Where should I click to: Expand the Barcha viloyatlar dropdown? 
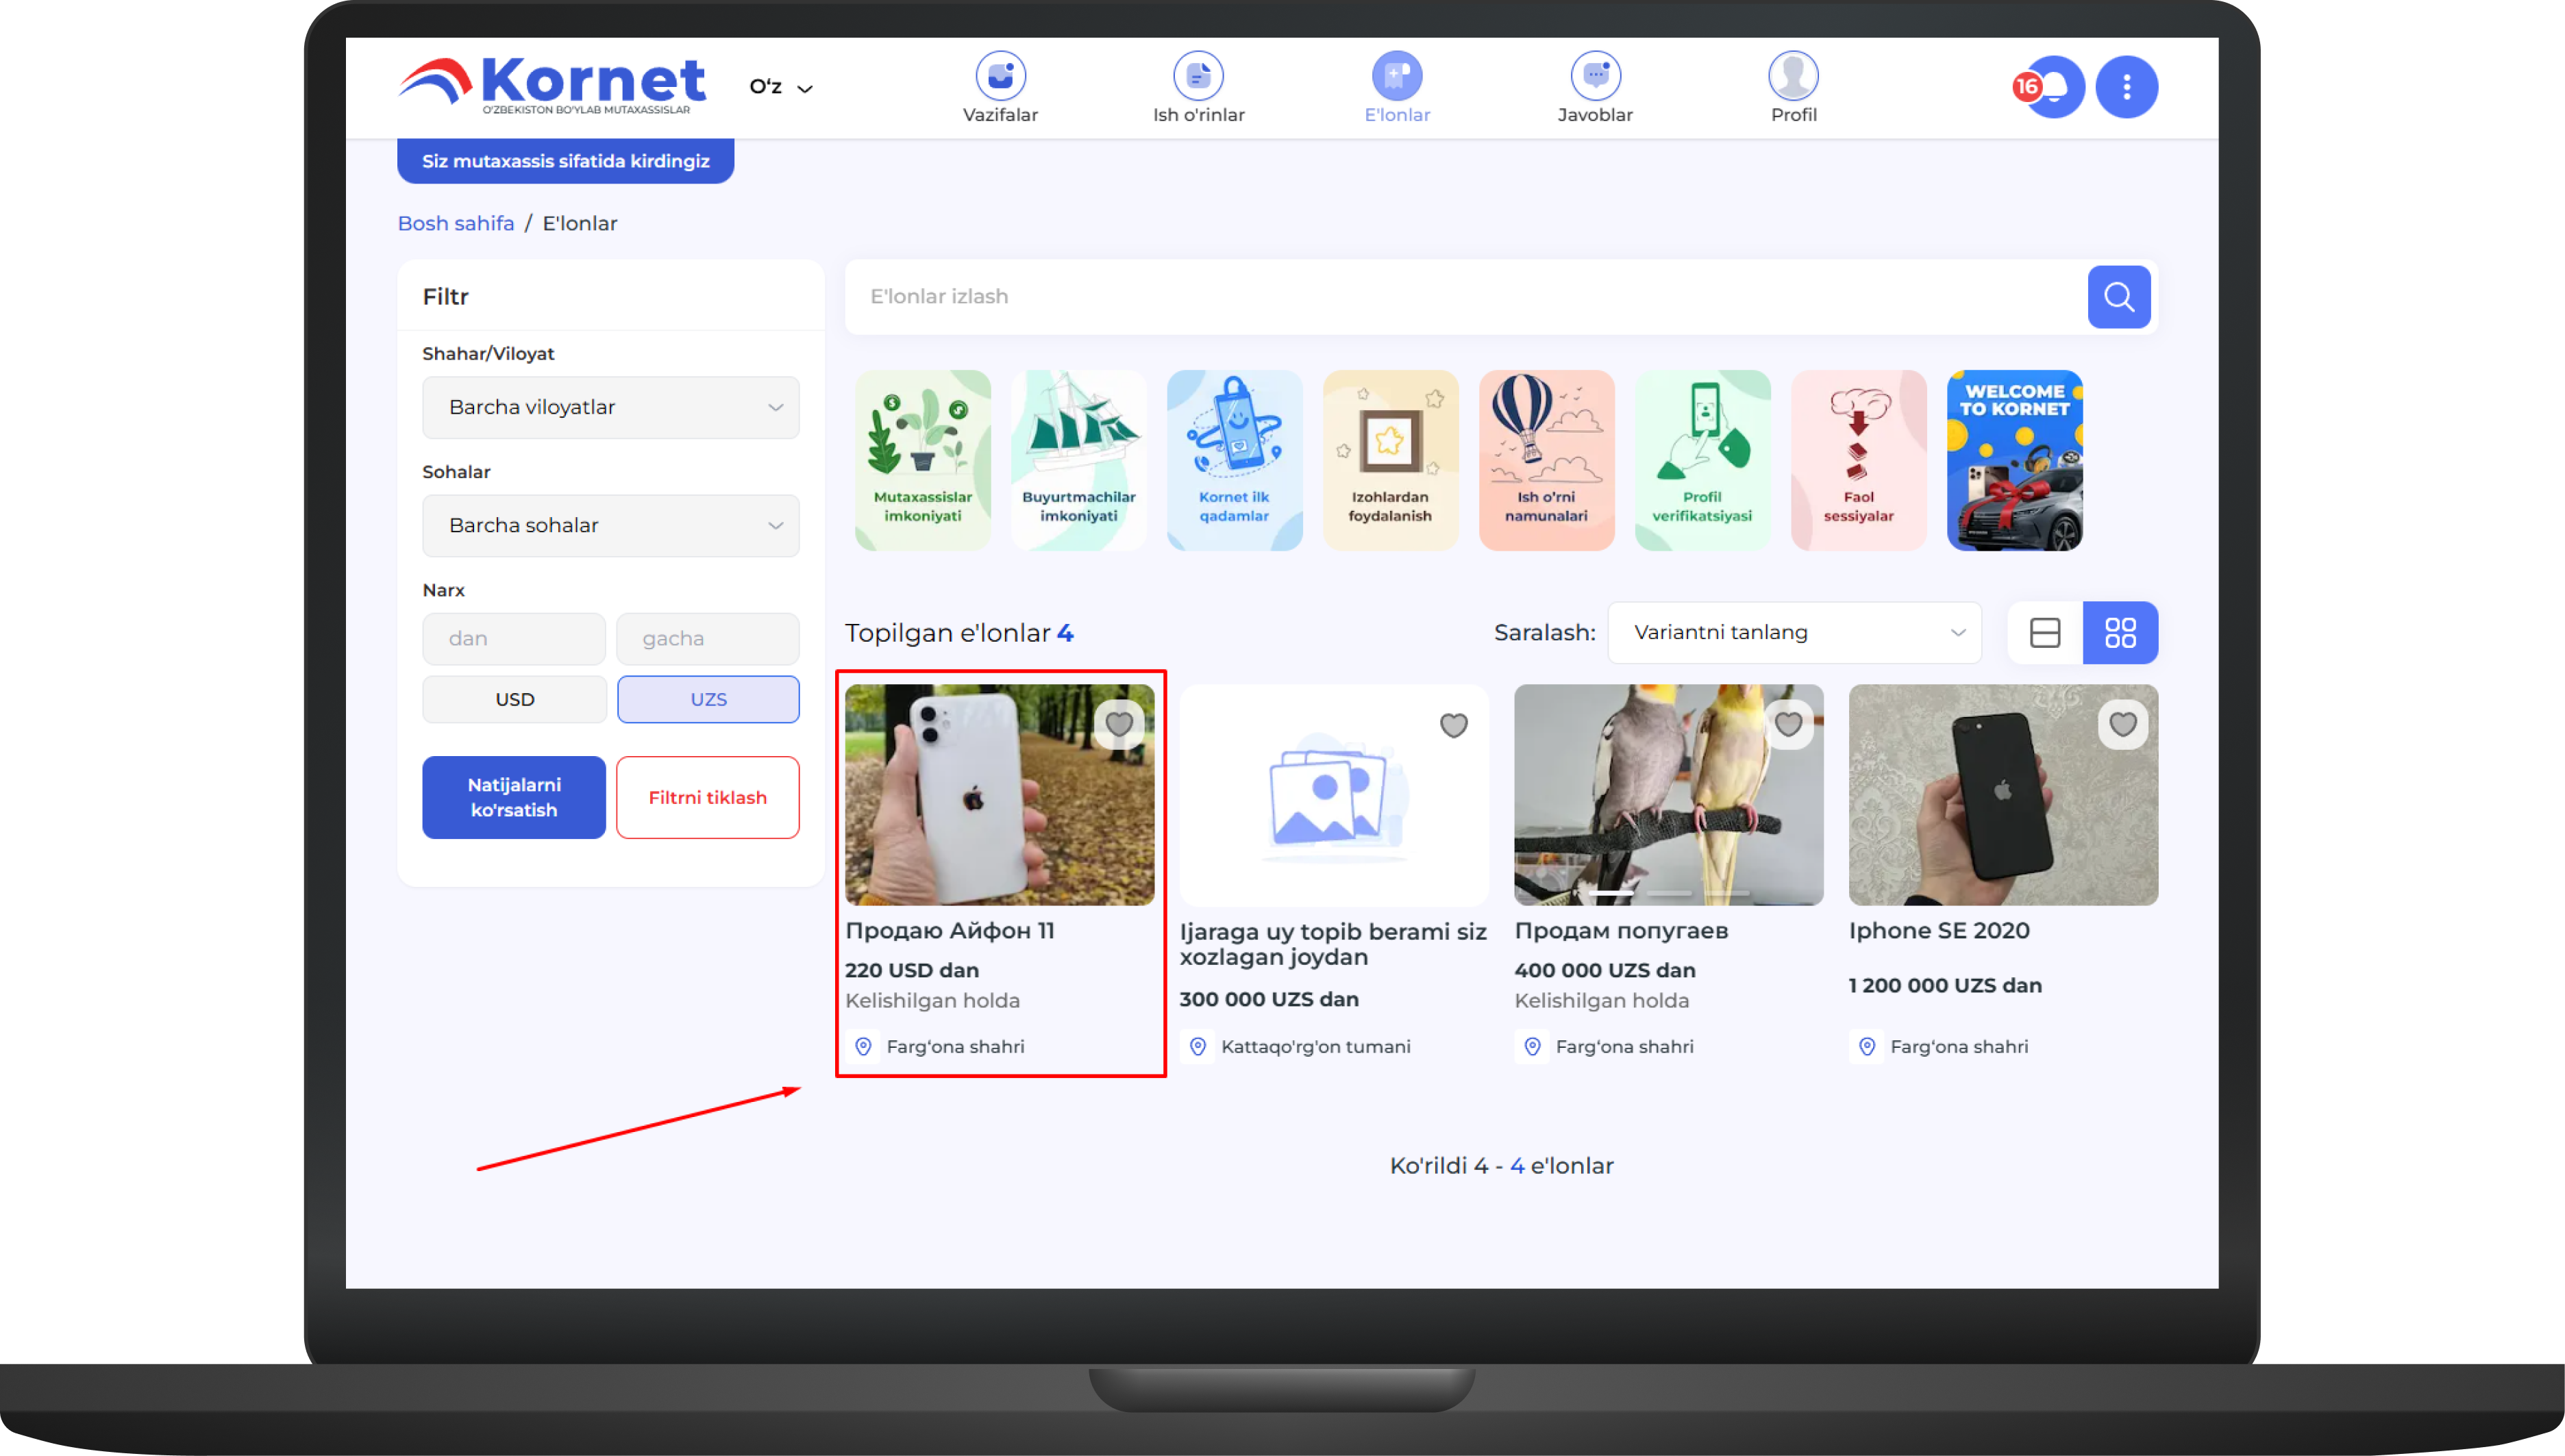coord(610,408)
